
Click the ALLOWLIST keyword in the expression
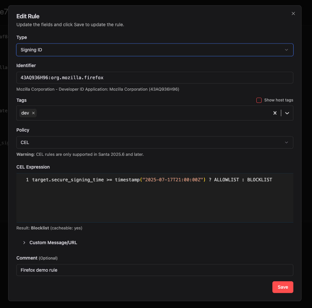pos(226,180)
